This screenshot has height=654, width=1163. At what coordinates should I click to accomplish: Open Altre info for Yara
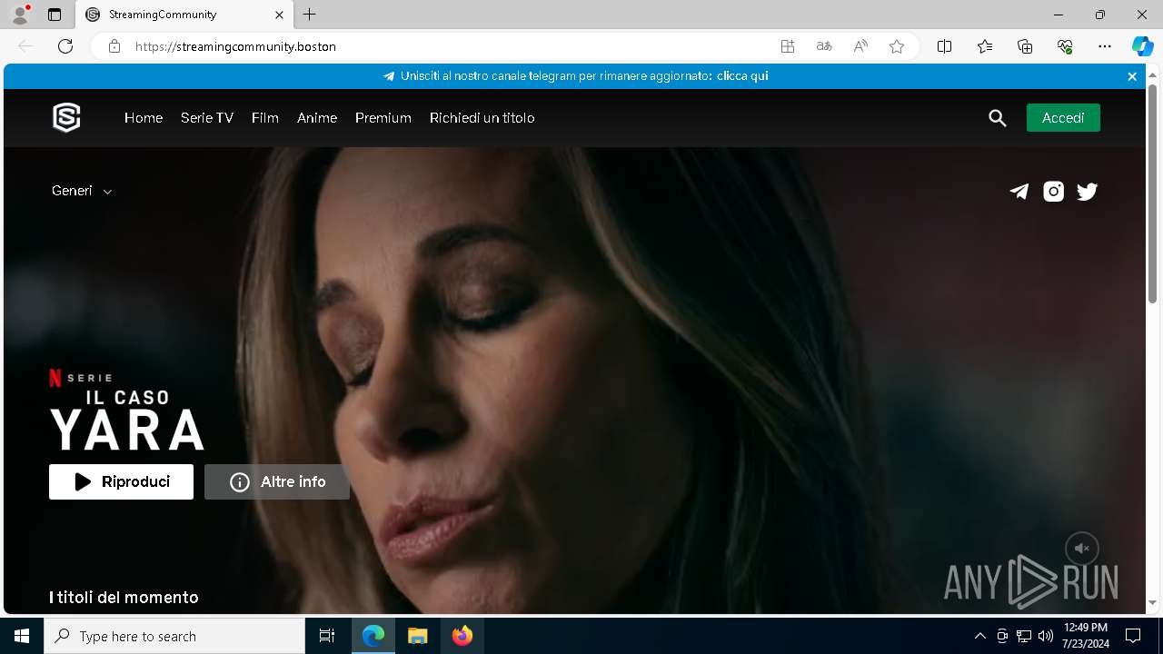coord(277,482)
